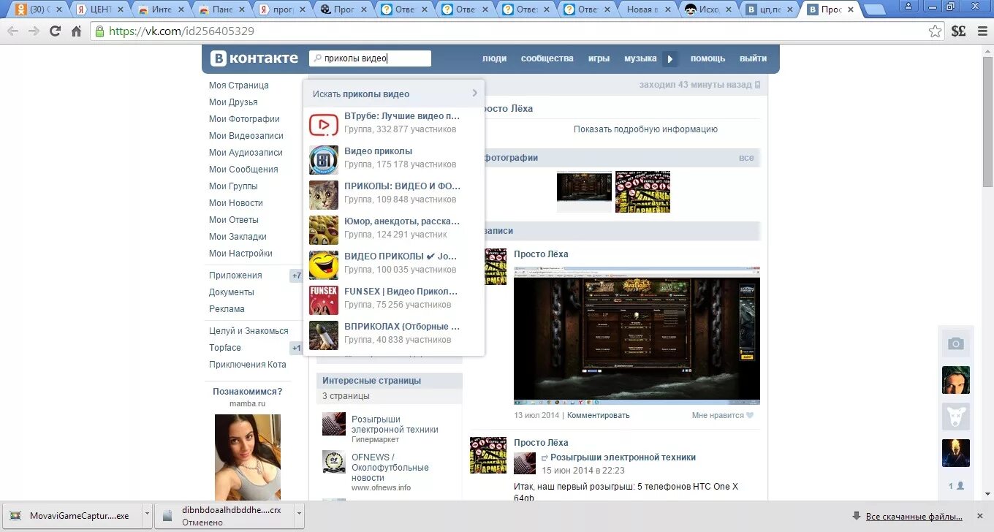Expand full search via Искать приколы видео arrow
This screenshot has height=532, width=994.
(x=474, y=94)
